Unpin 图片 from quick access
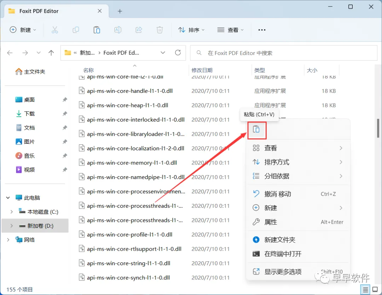This screenshot has width=382, height=295. tap(65, 141)
